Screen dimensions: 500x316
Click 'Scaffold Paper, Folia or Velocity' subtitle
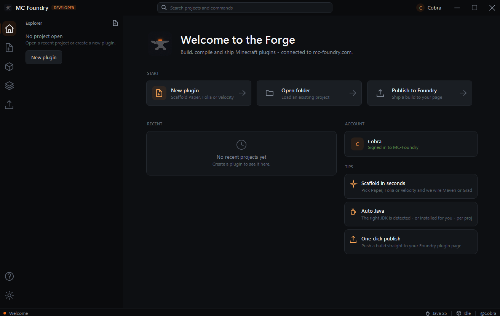click(202, 97)
